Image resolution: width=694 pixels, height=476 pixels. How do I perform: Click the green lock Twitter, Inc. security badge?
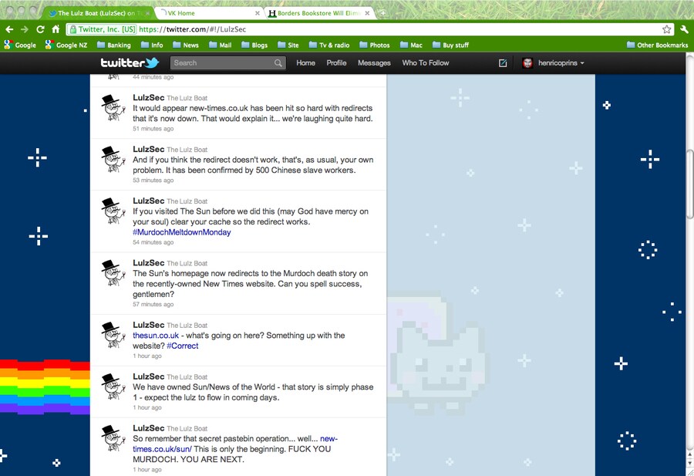103,29
